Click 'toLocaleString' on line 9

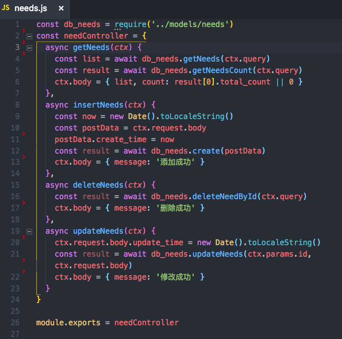pyautogui.click(x=192, y=116)
